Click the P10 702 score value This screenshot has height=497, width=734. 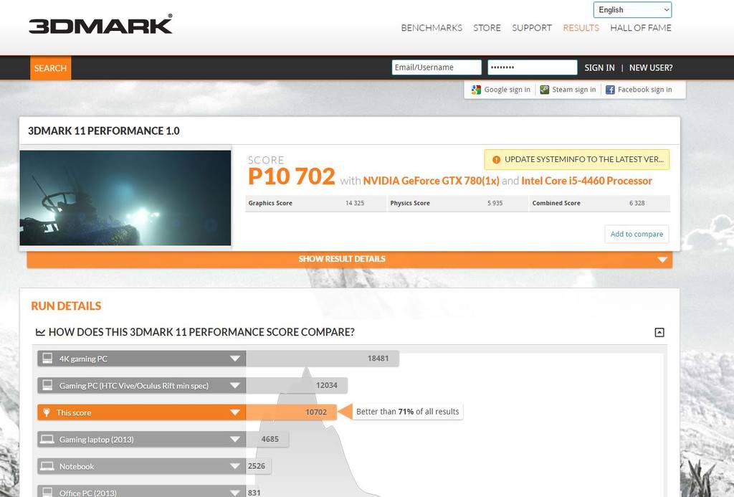click(x=291, y=177)
